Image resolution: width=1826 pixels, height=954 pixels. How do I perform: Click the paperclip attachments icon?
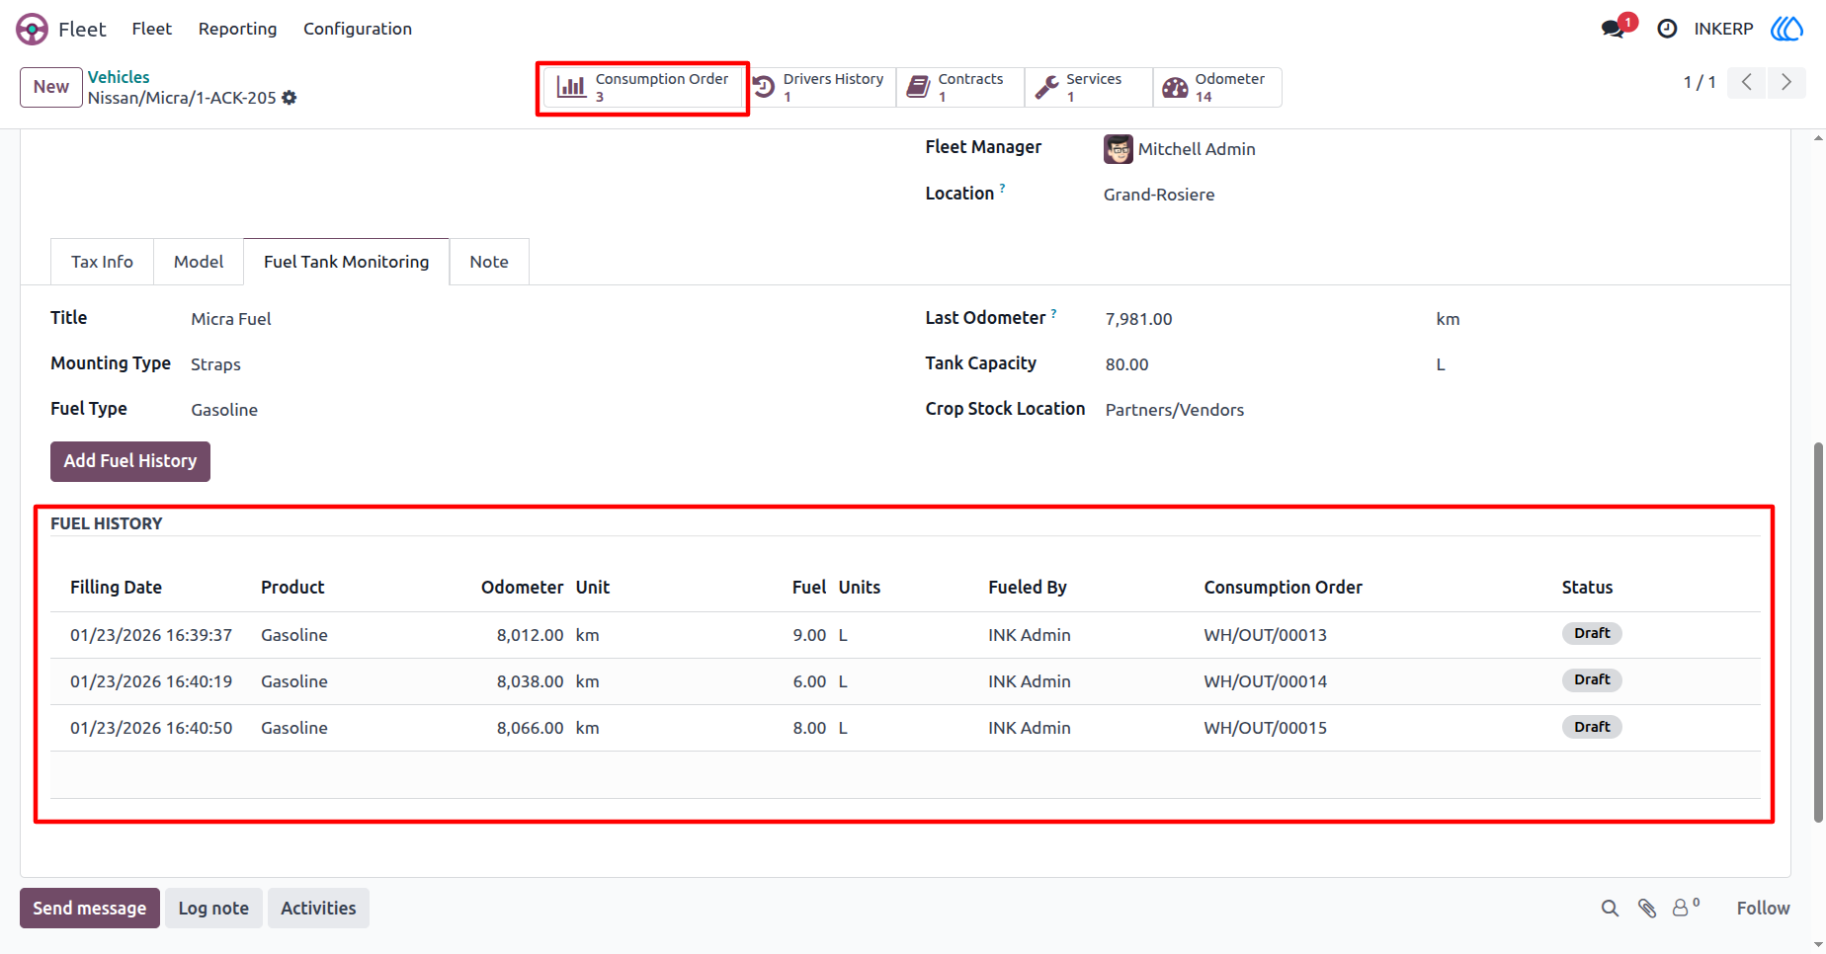coord(1647,909)
